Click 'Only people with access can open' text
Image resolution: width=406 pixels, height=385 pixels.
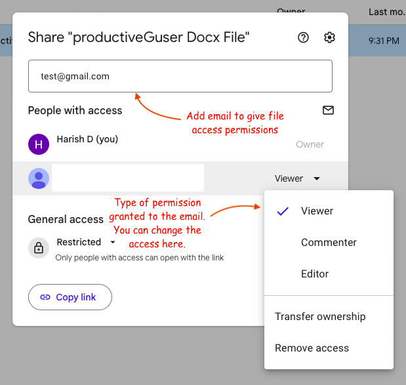(x=140, y=258)
